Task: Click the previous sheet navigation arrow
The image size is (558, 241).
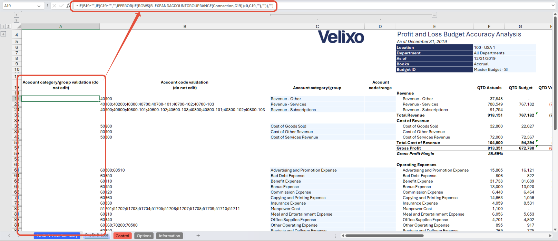Action: 9,235
